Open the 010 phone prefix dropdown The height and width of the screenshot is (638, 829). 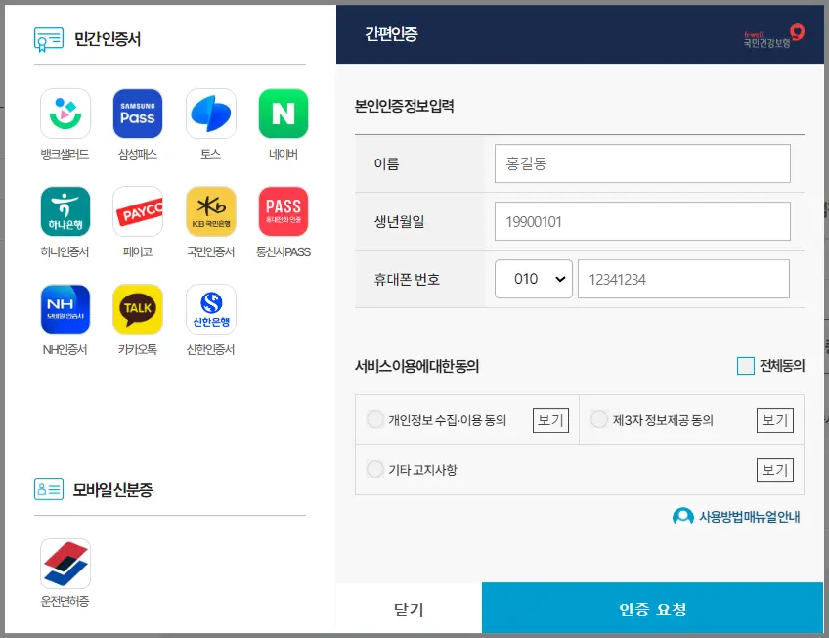[x=534, y=279]
